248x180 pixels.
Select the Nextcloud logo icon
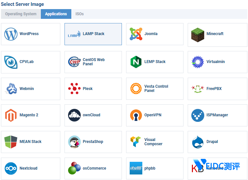11,168
